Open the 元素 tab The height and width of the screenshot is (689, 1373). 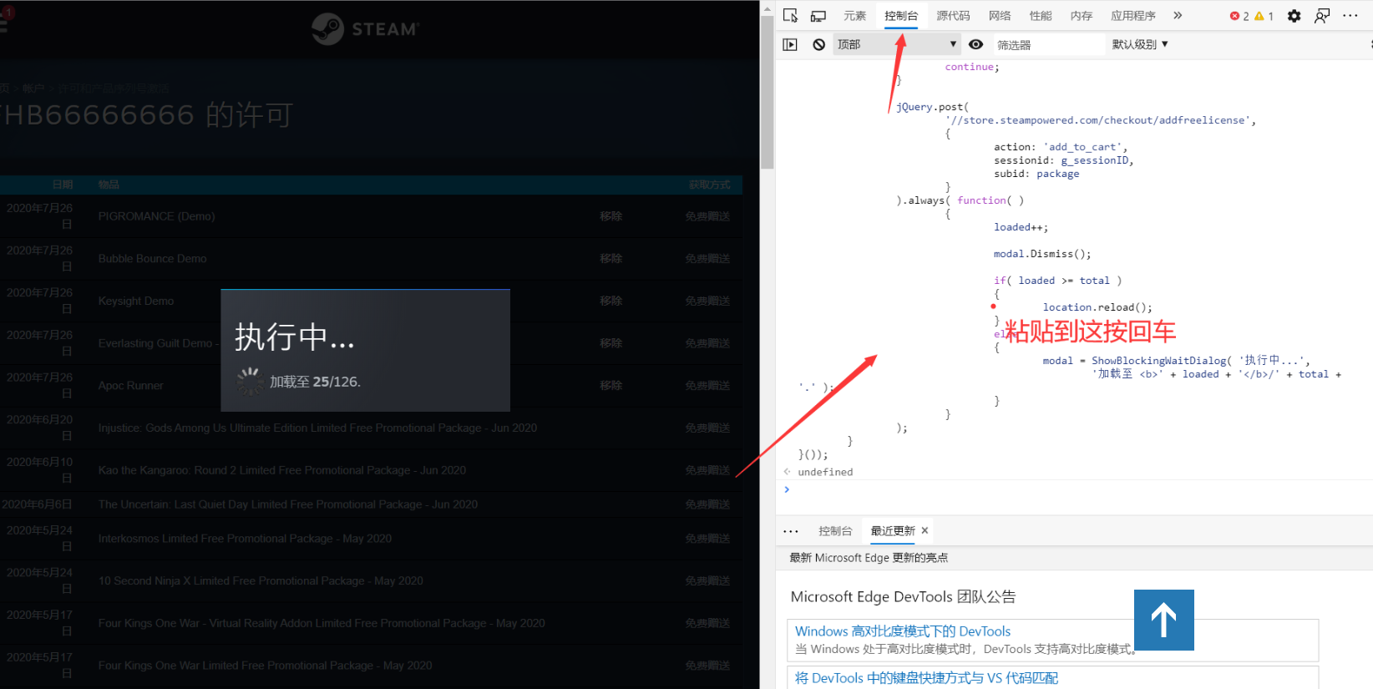(x=854, y=16)
